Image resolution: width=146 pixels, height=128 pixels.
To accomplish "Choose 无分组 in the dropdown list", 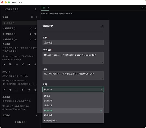I will click(x=73, y=95).
